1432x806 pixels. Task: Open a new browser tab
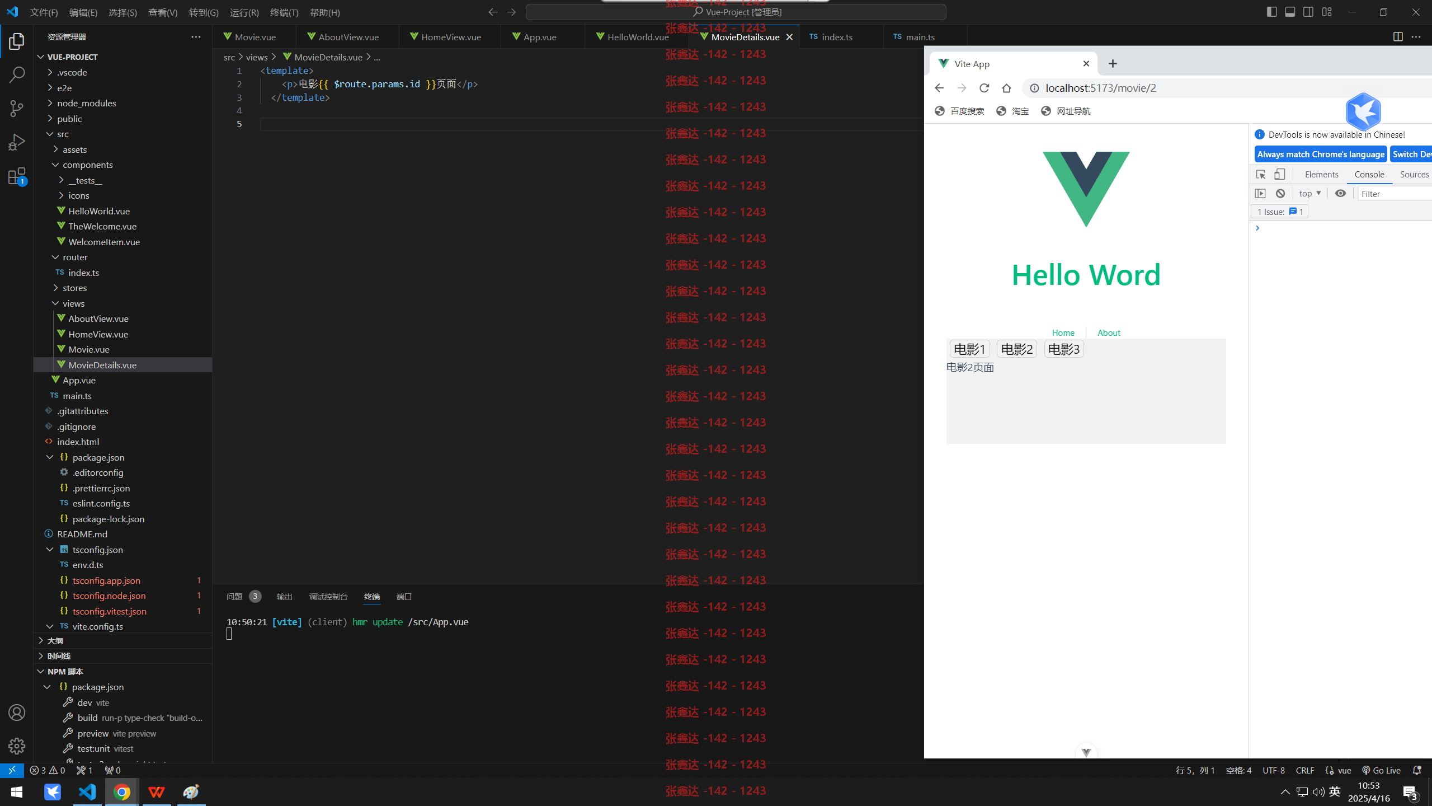tap(1113, 64)
